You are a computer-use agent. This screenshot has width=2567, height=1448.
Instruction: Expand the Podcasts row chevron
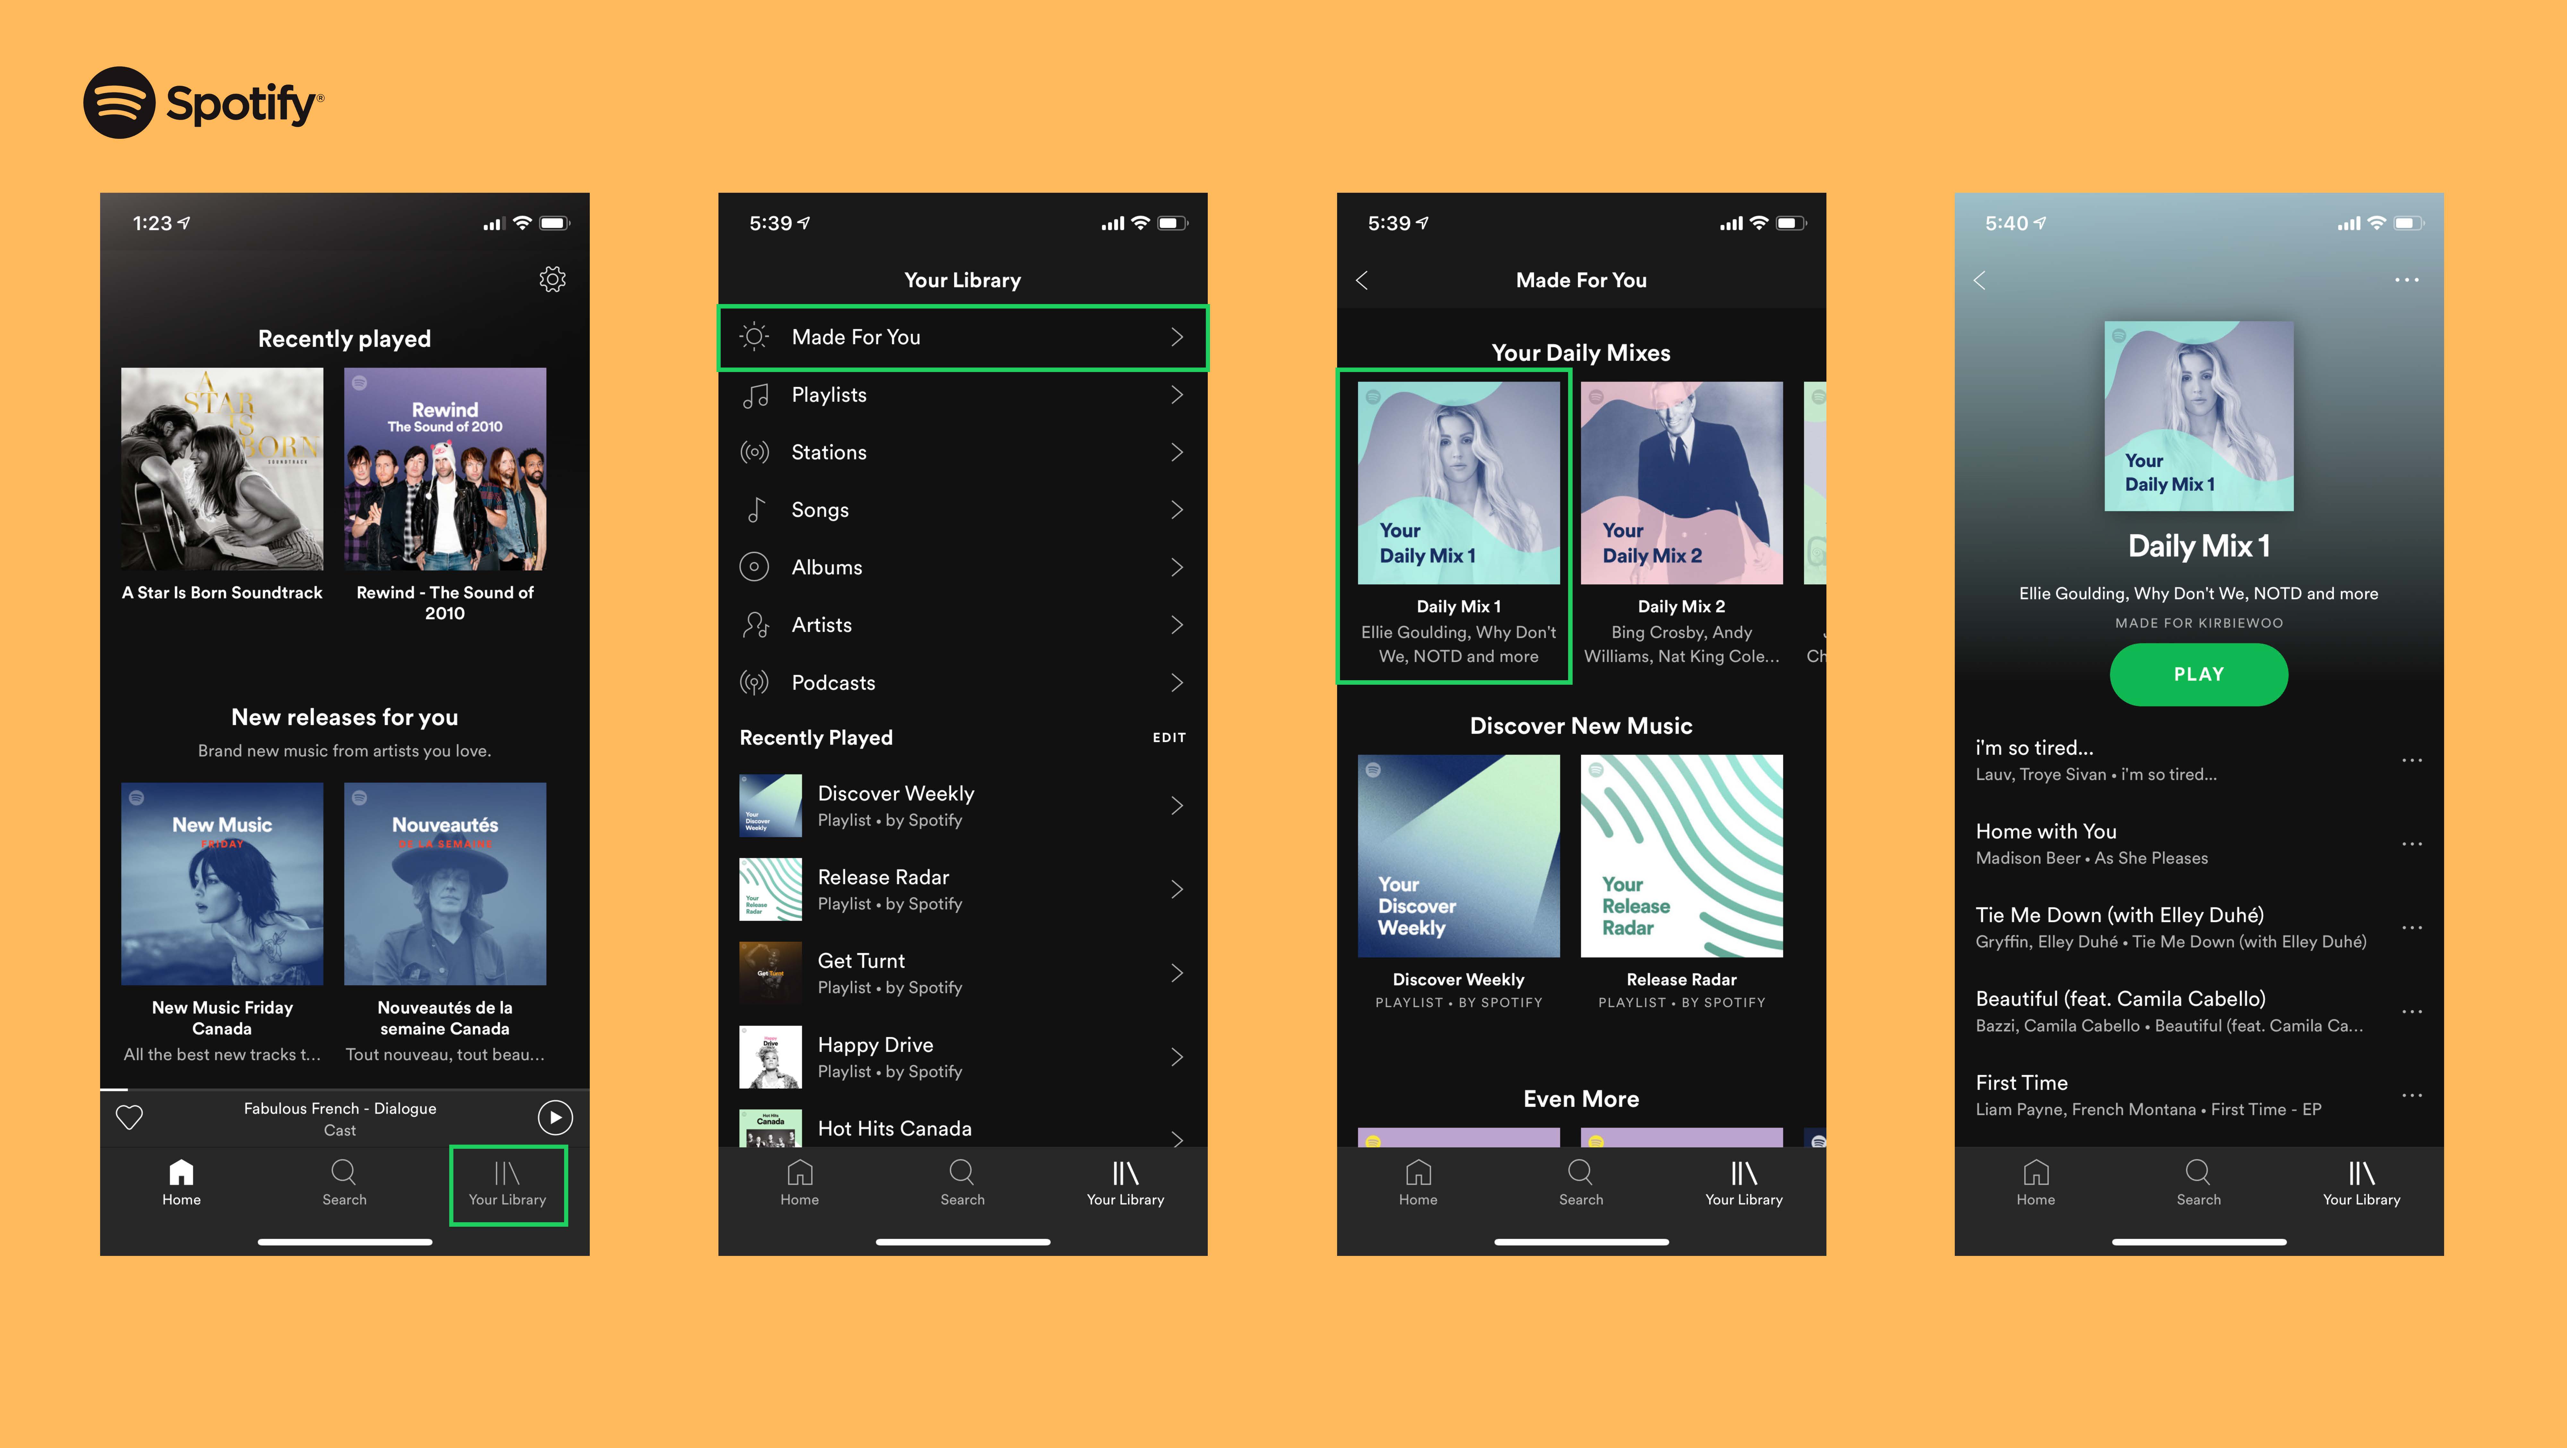pos(1177,683)
